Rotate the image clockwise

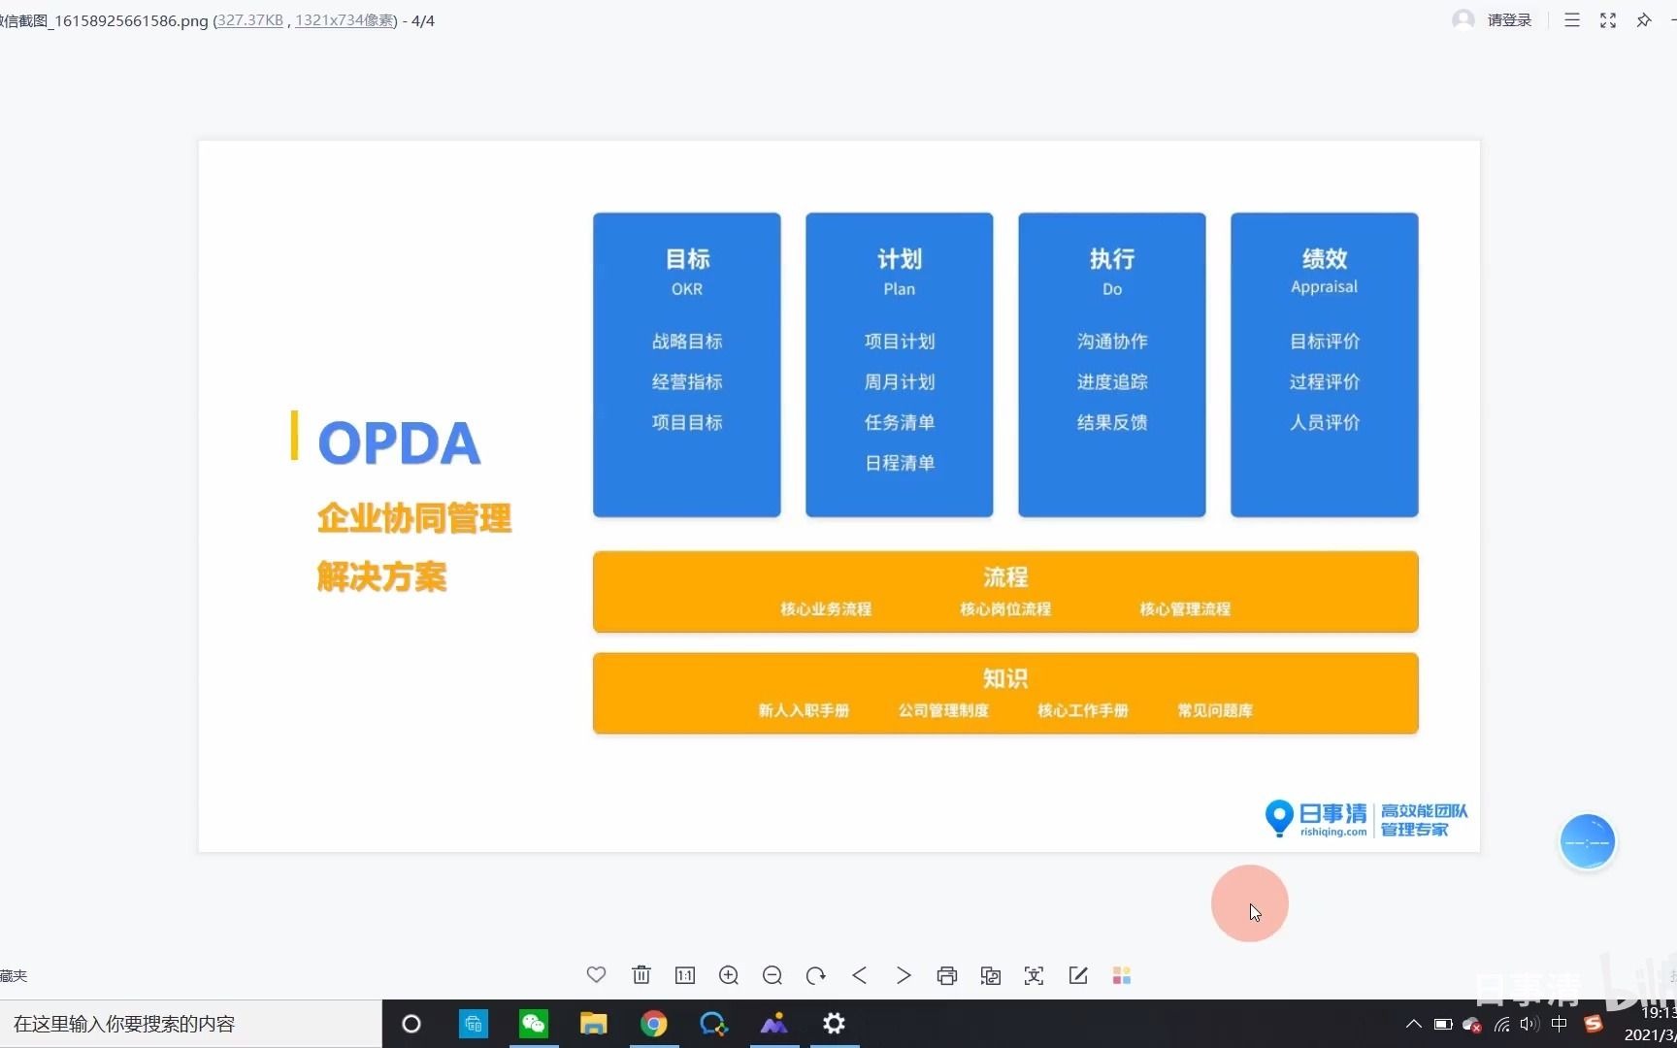815,975
